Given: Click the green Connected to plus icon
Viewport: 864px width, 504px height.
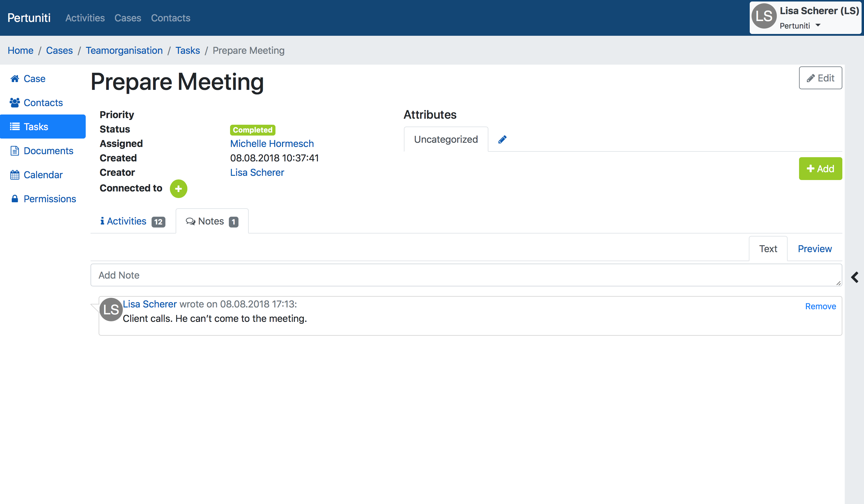Looking at the screenshot, I should (x=178, y=189).
